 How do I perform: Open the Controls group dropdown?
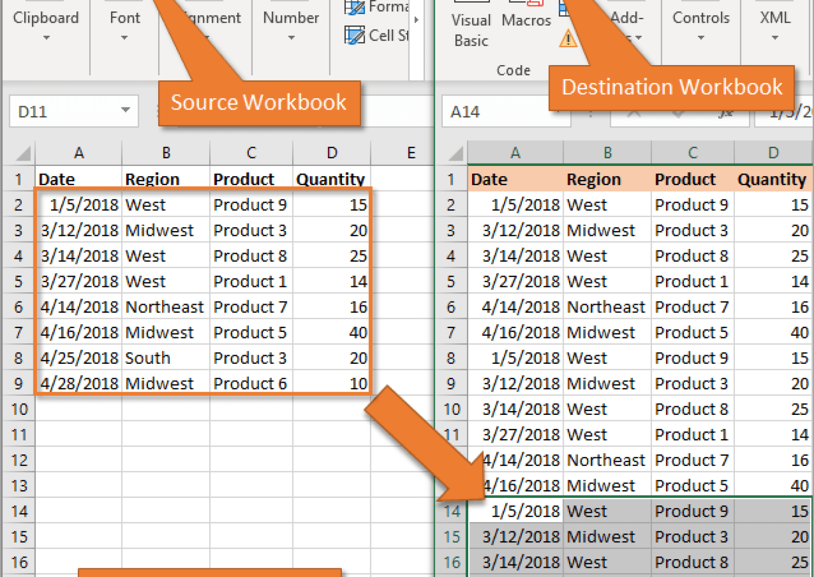pyautogui.click(x=701, y=38)
